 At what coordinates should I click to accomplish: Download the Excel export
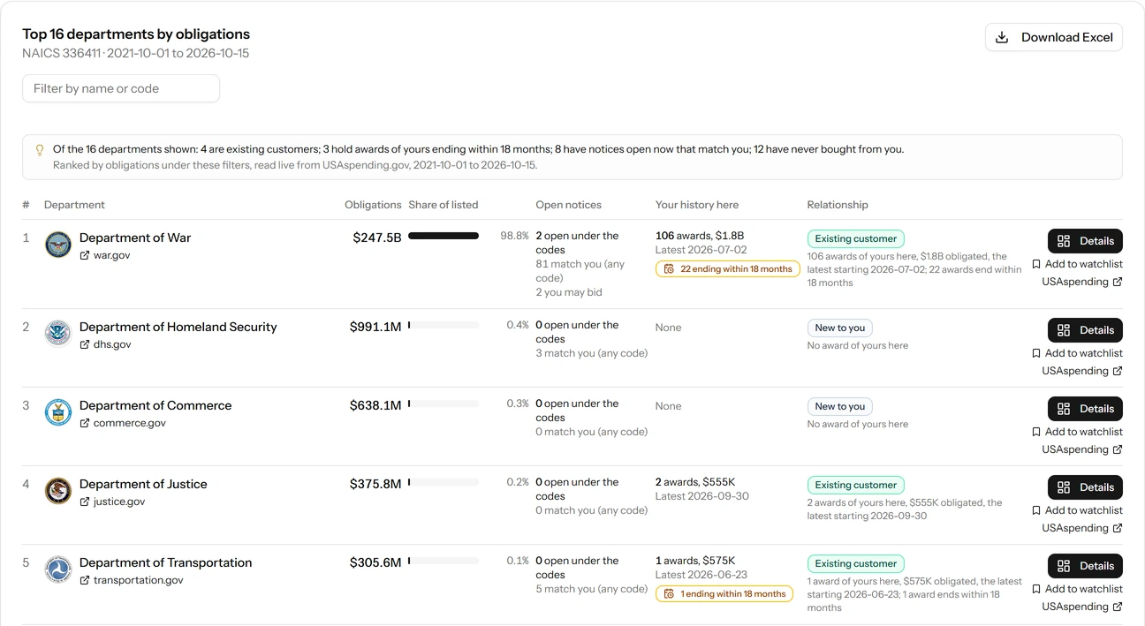tap(1054, 37)
